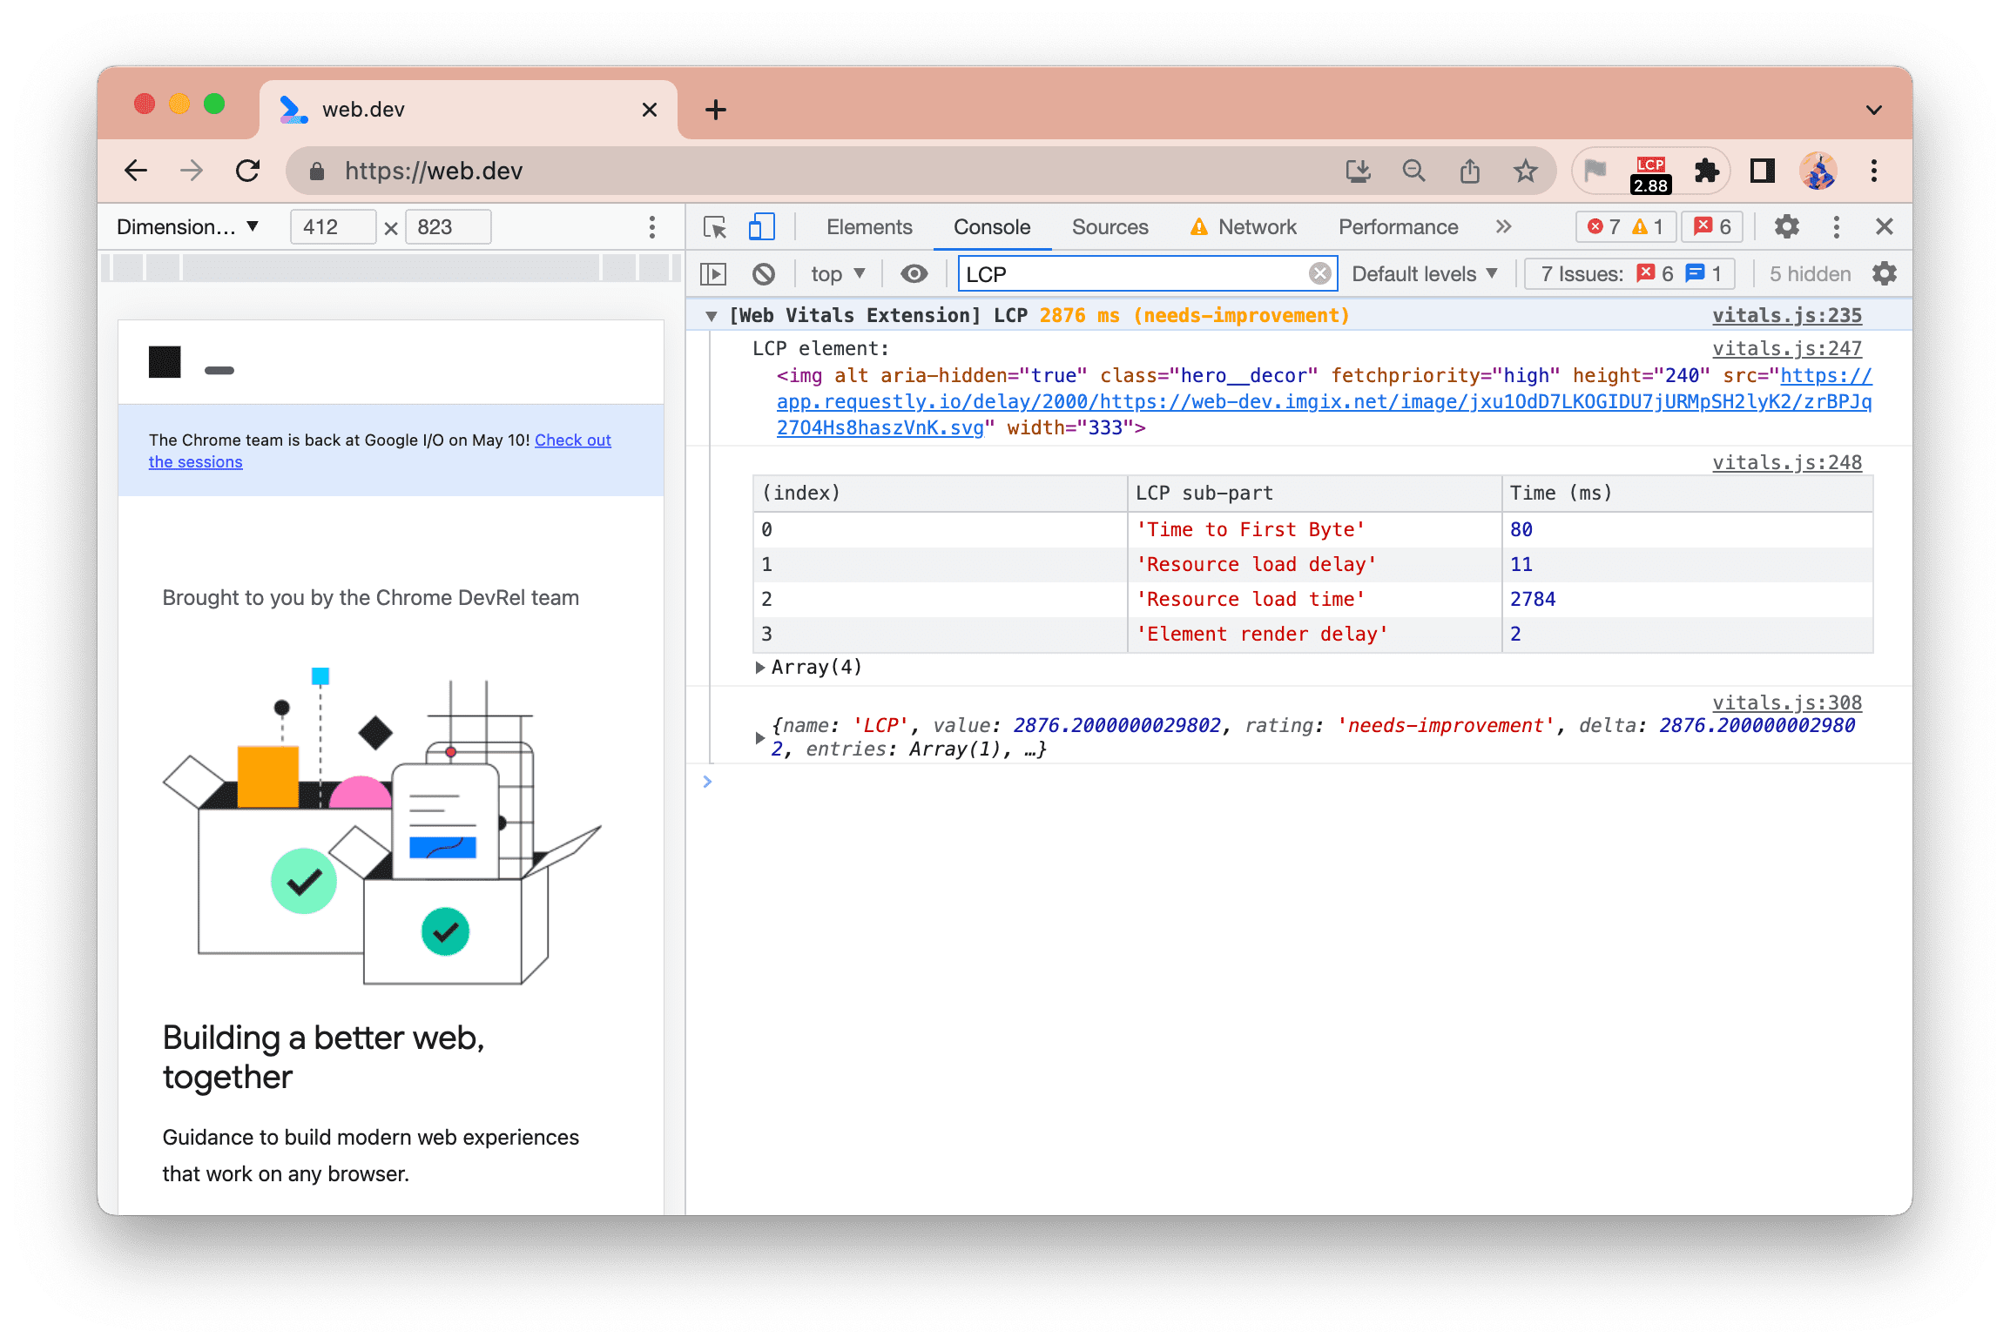Click the LCP filter input field

tap(1143, 273)
